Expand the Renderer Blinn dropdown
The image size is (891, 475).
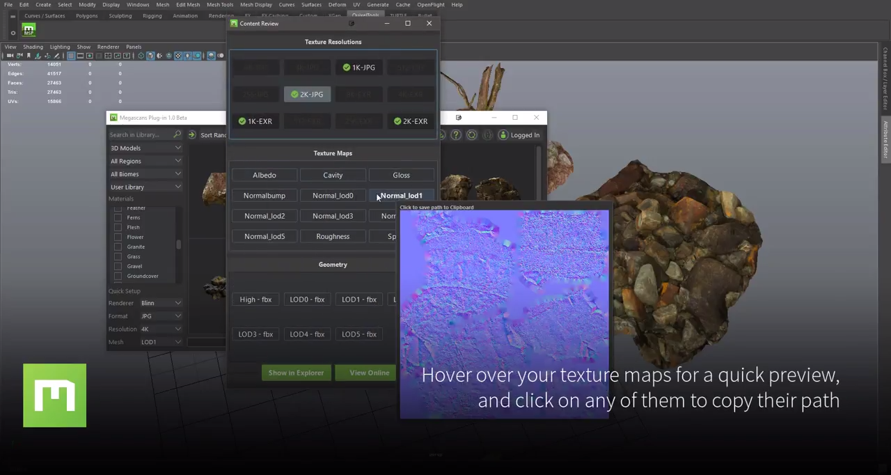tap(161, 303)
